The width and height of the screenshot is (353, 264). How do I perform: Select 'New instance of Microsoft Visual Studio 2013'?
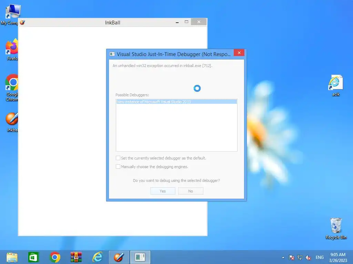click(x=176, y=102)
